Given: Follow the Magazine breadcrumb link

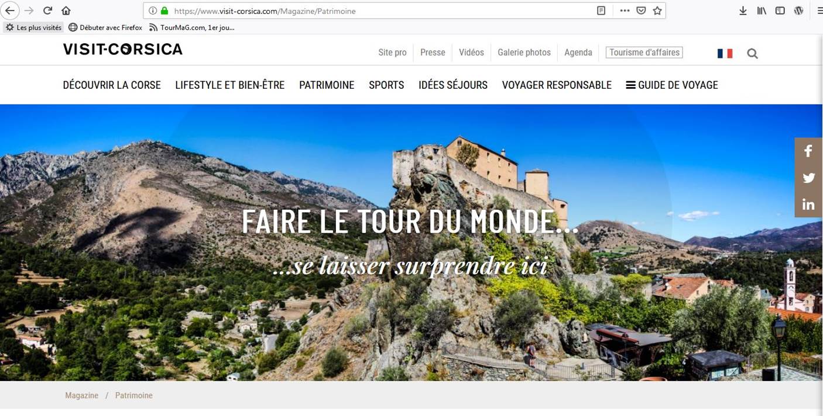Looking at the screenshot, I should [81, 396].
